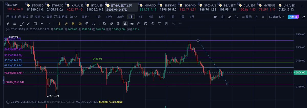
Task: Select the brush drawing tool
Action: 22,24
